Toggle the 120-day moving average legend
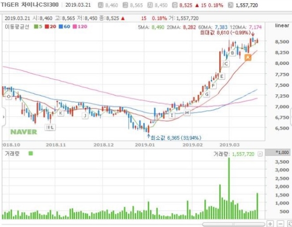Screen dimensions: 292x227 [x=80, y=27]
